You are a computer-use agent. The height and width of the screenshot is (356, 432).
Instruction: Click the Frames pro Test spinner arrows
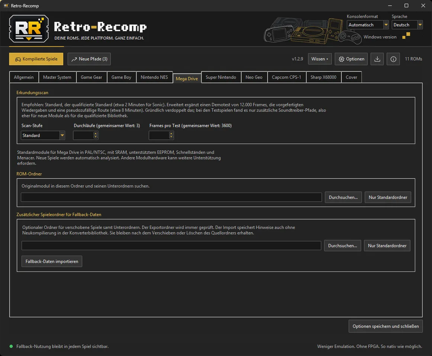tap(171, 135)
